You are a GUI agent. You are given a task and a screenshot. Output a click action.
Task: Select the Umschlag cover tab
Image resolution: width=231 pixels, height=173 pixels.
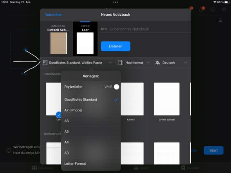(58, 39)
